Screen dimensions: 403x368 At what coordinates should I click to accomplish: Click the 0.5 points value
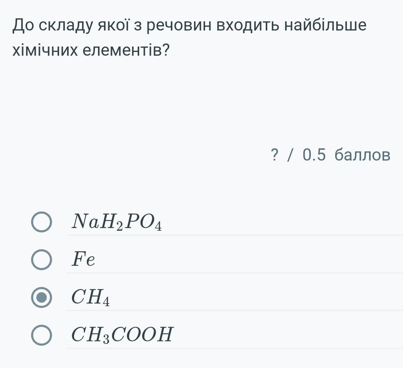click(x=314, y=155)
